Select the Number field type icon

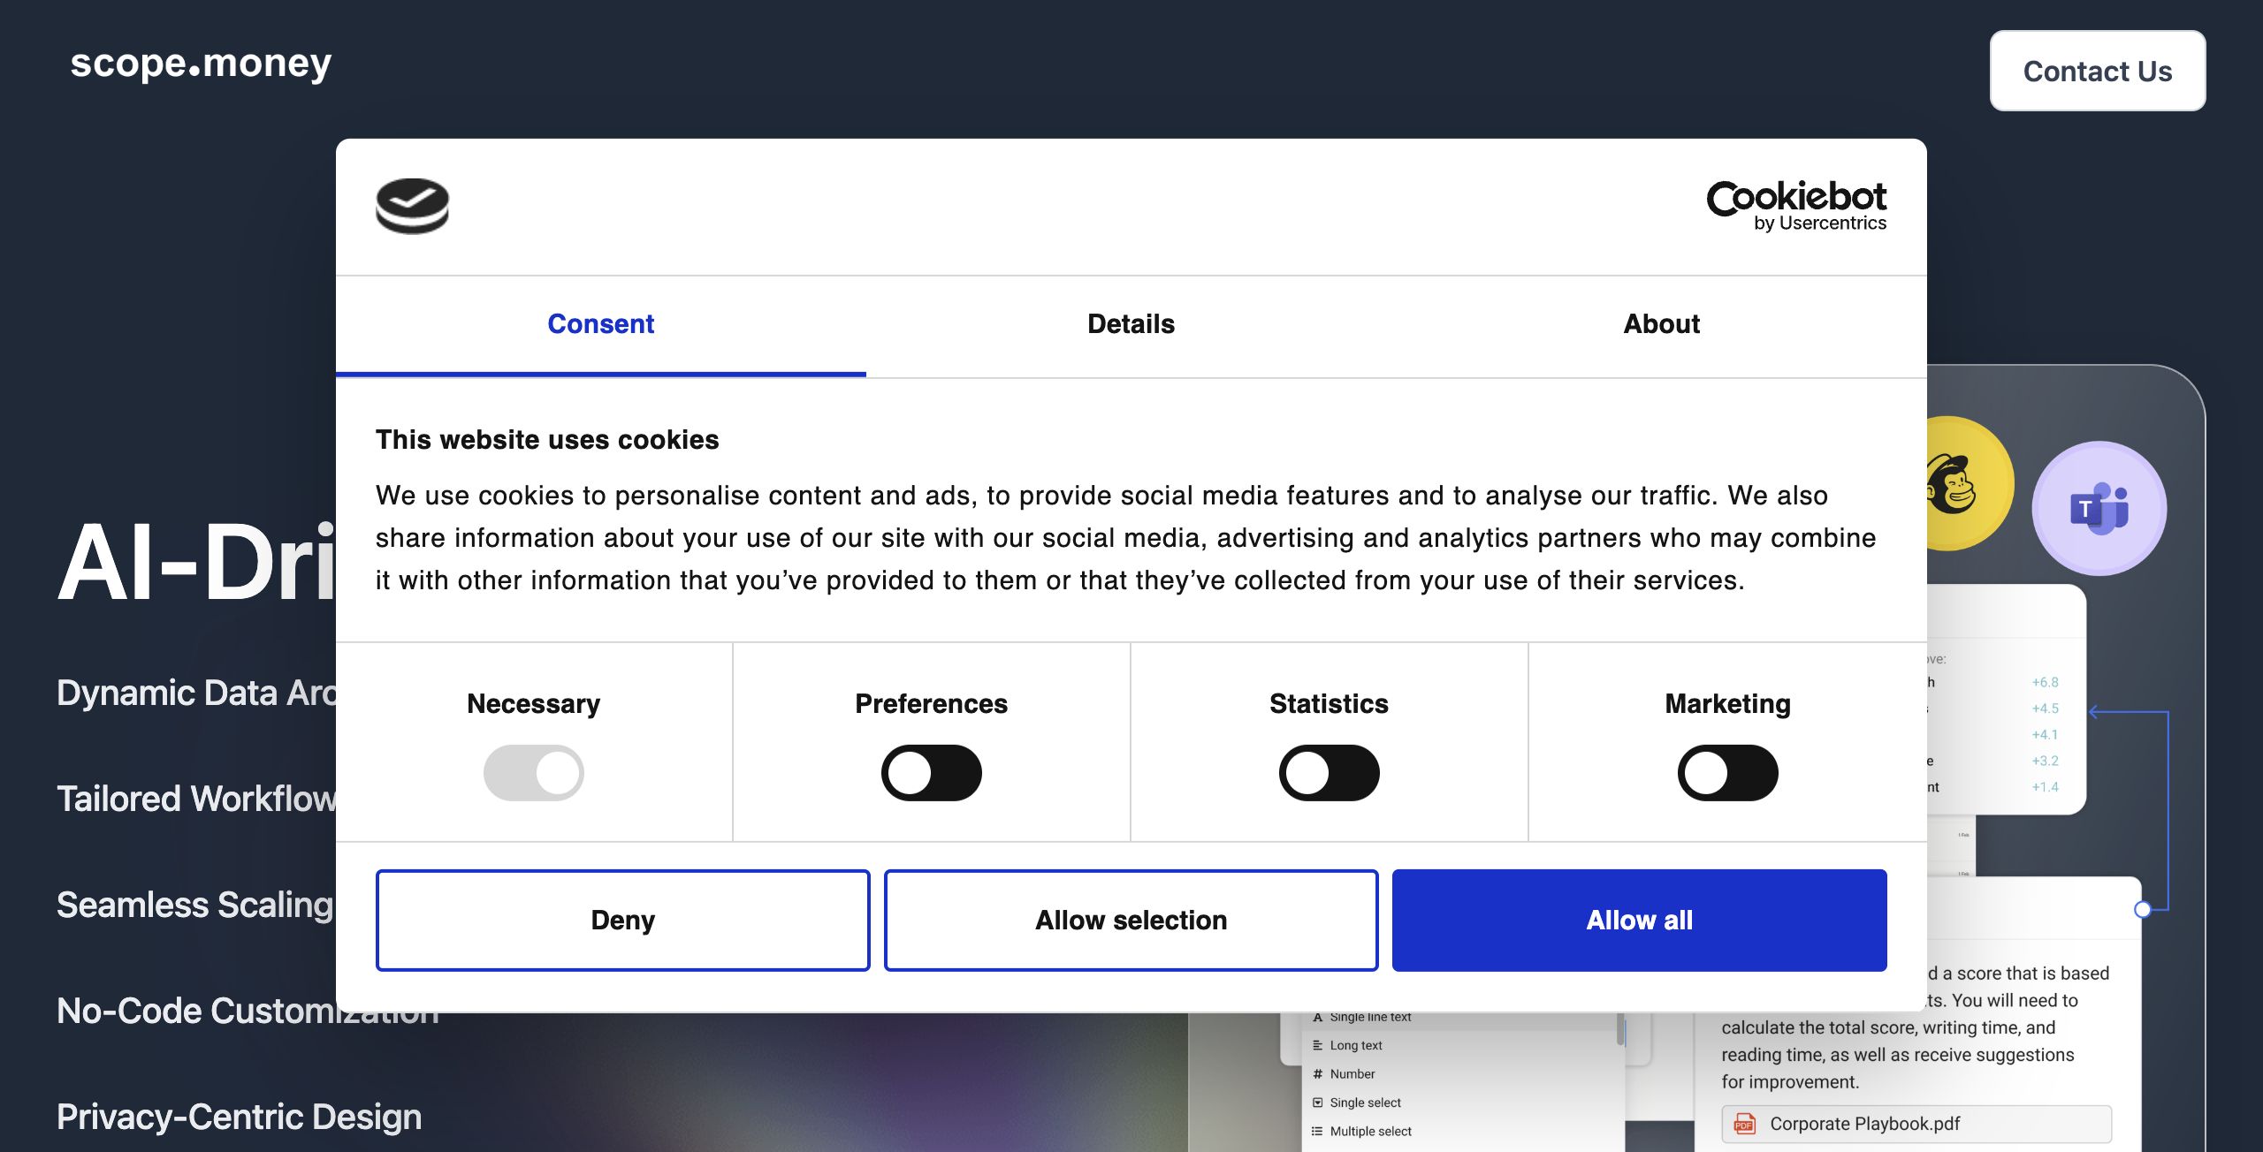(1317, 1074)
